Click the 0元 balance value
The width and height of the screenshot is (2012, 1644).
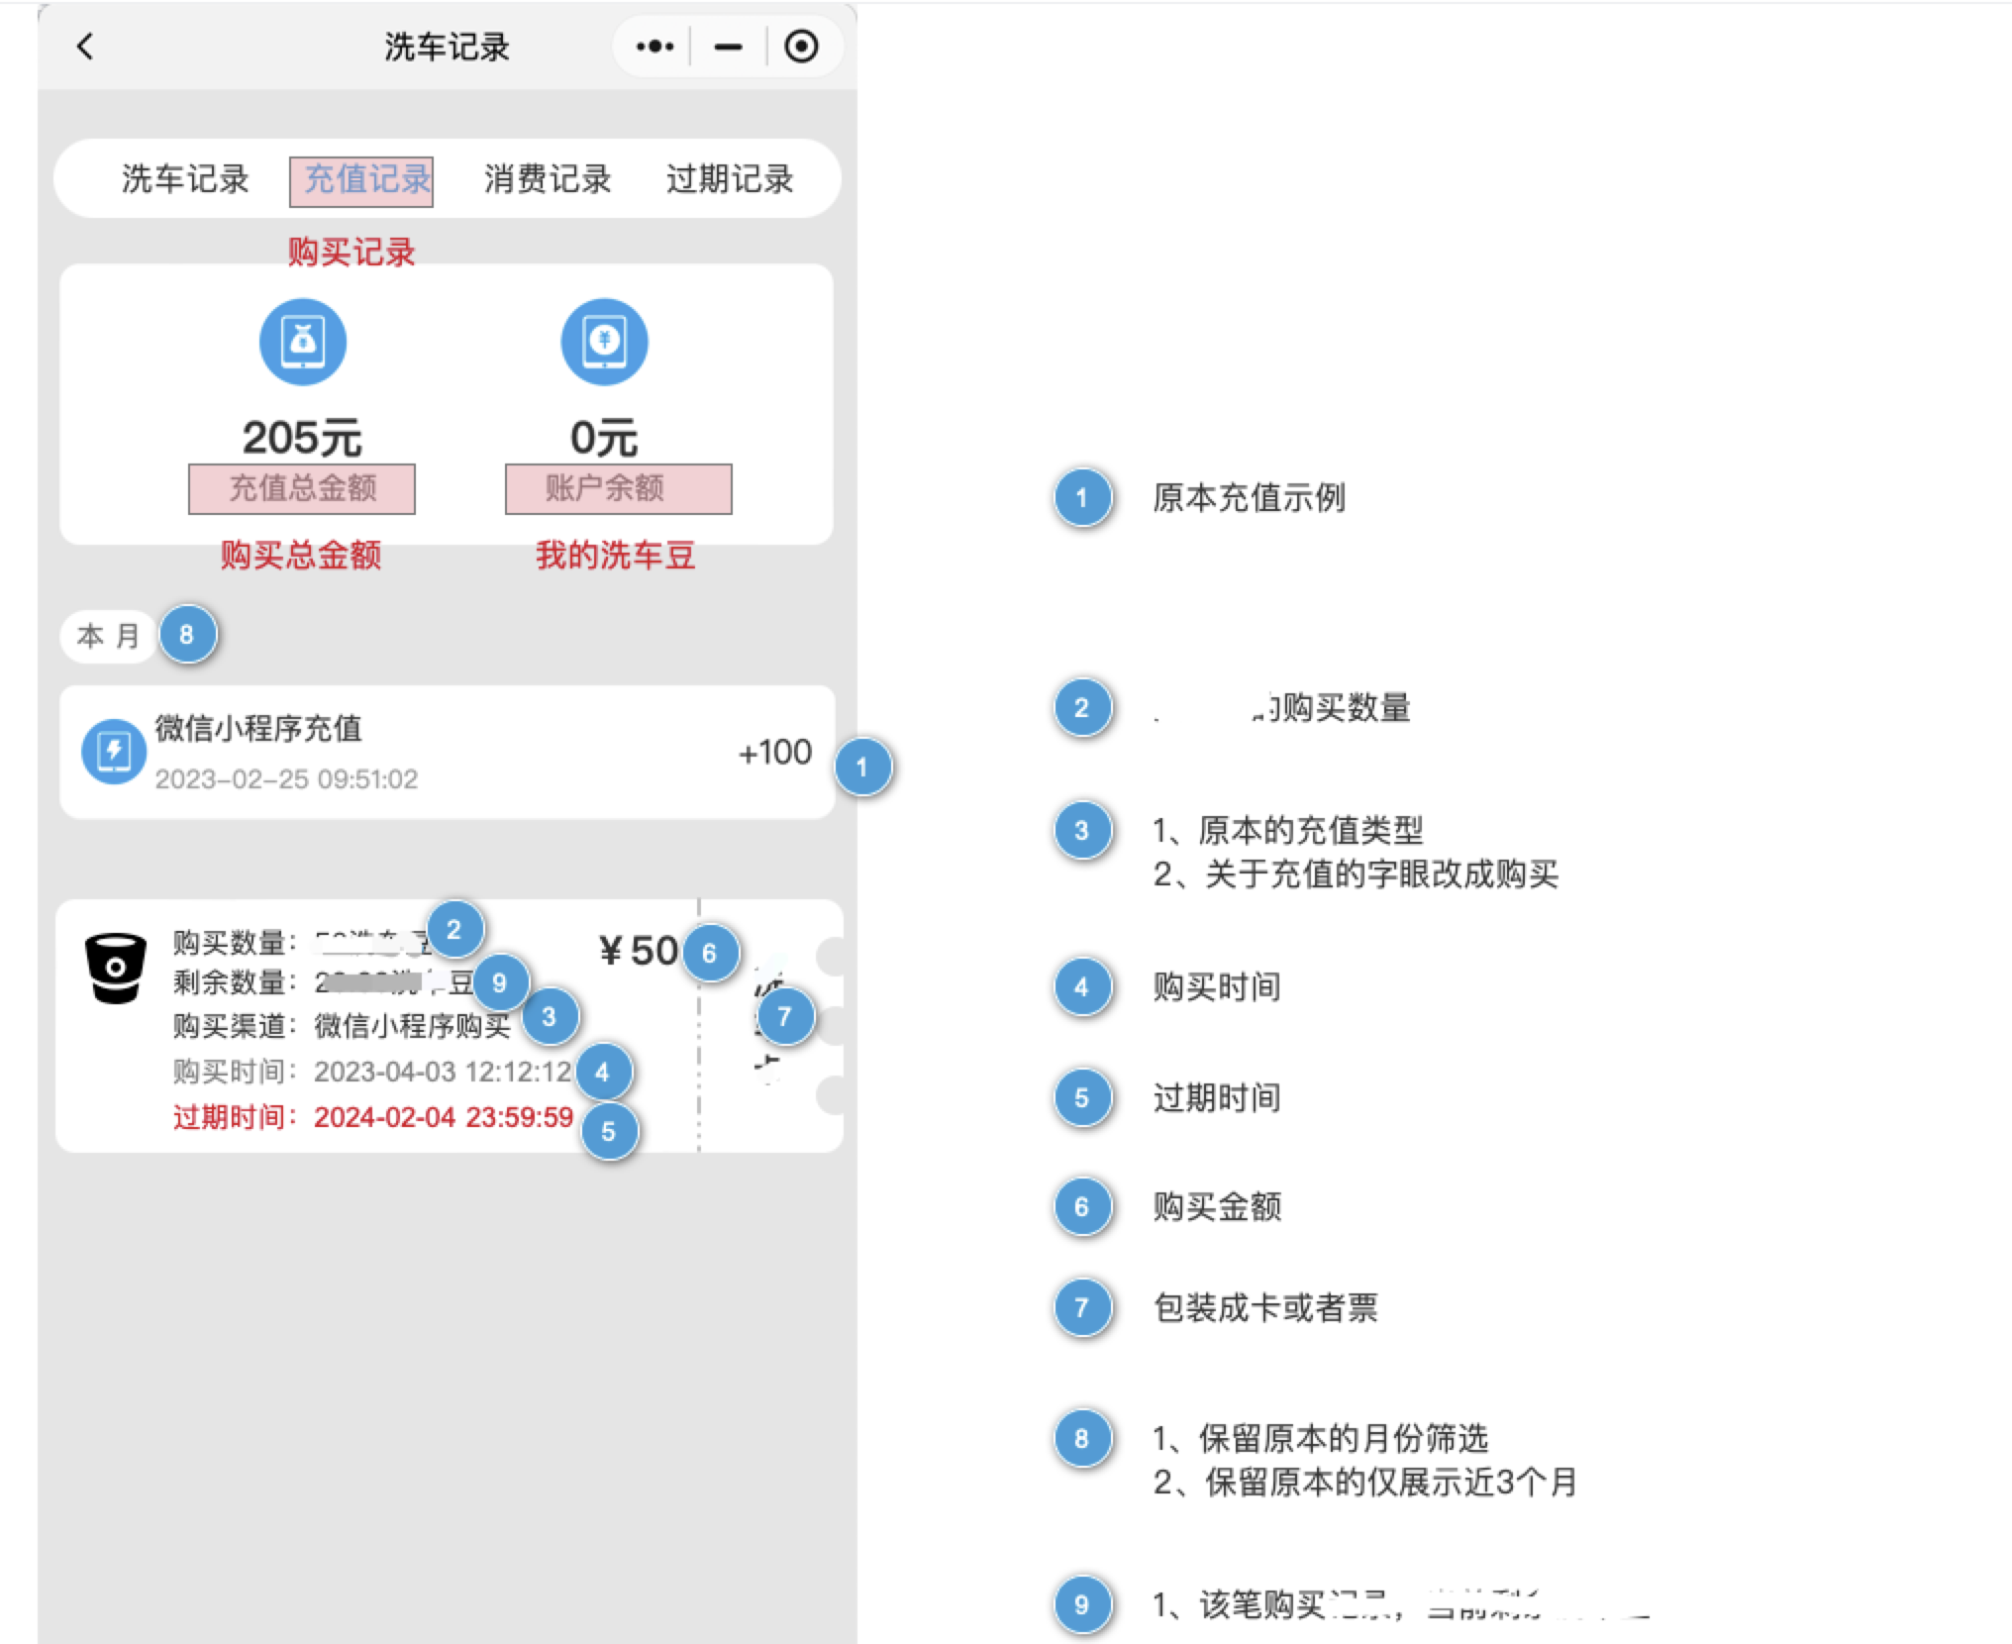click(604, 437)
